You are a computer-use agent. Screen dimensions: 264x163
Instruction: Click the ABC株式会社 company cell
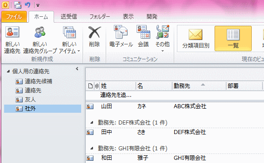pyautogui.click(x=190, y=106)
